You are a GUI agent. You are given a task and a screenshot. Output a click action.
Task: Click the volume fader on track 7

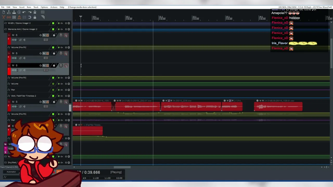coord(46,70)
